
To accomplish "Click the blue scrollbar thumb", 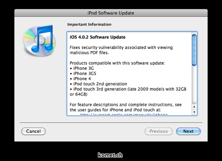I will click(194, 50).
